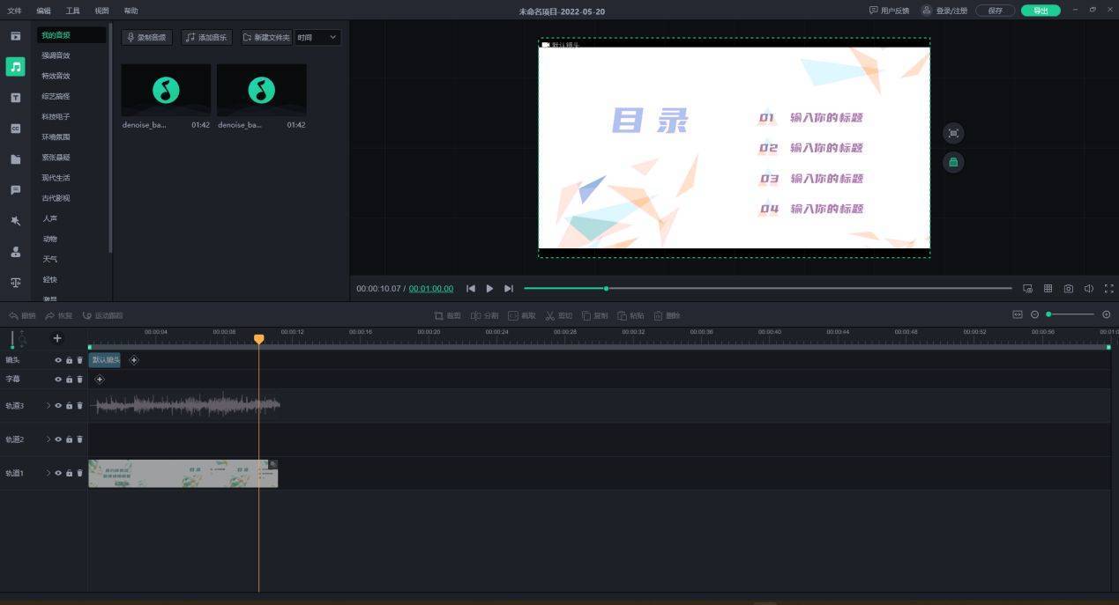This screenshot has height=605, width=1119.
Task: Click the preview settings monitor icon
Action: pyautogui.click(x=1027, y=289)
